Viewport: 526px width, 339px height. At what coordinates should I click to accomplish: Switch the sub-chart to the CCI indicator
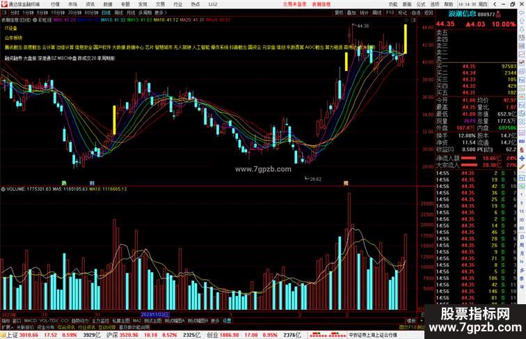point(65,321)
